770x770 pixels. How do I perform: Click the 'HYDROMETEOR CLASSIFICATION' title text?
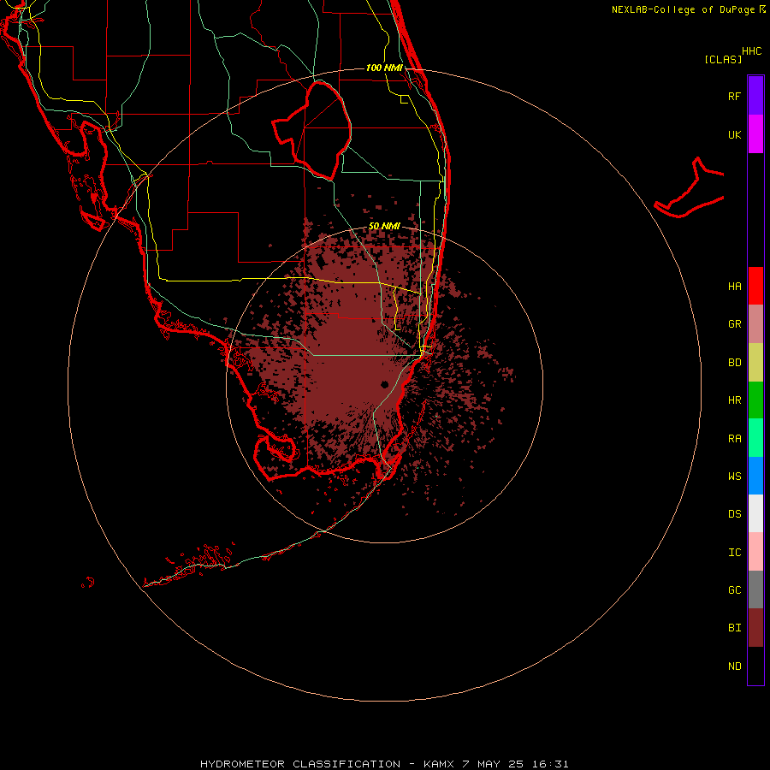pyautogui.click(x=300, y=764)
